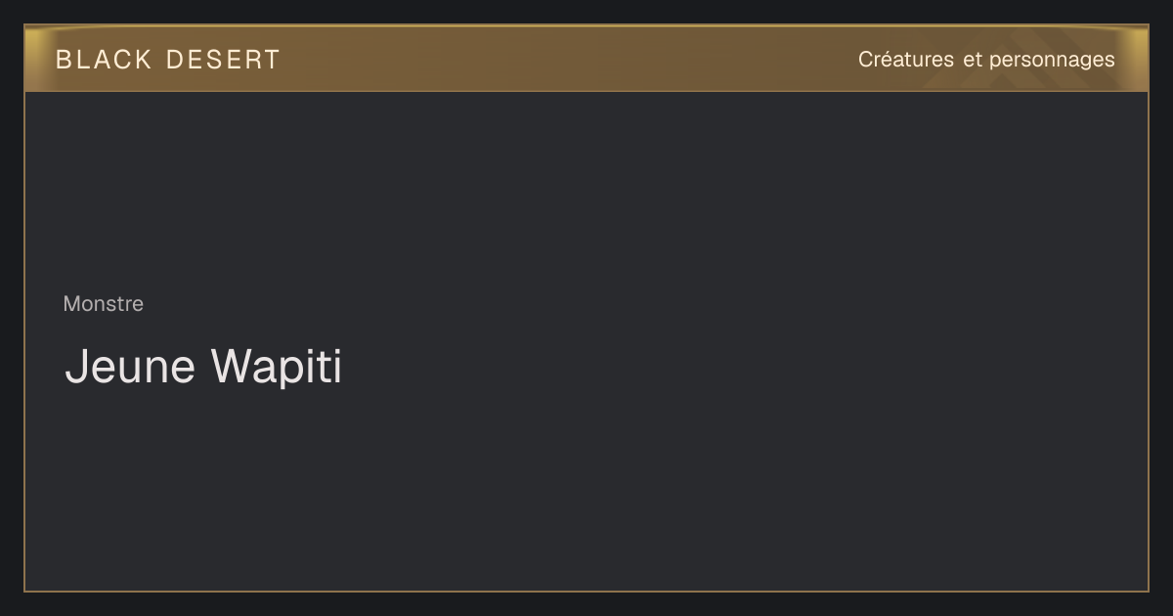Click the word Jeune in the heading

tap(130, 367)
